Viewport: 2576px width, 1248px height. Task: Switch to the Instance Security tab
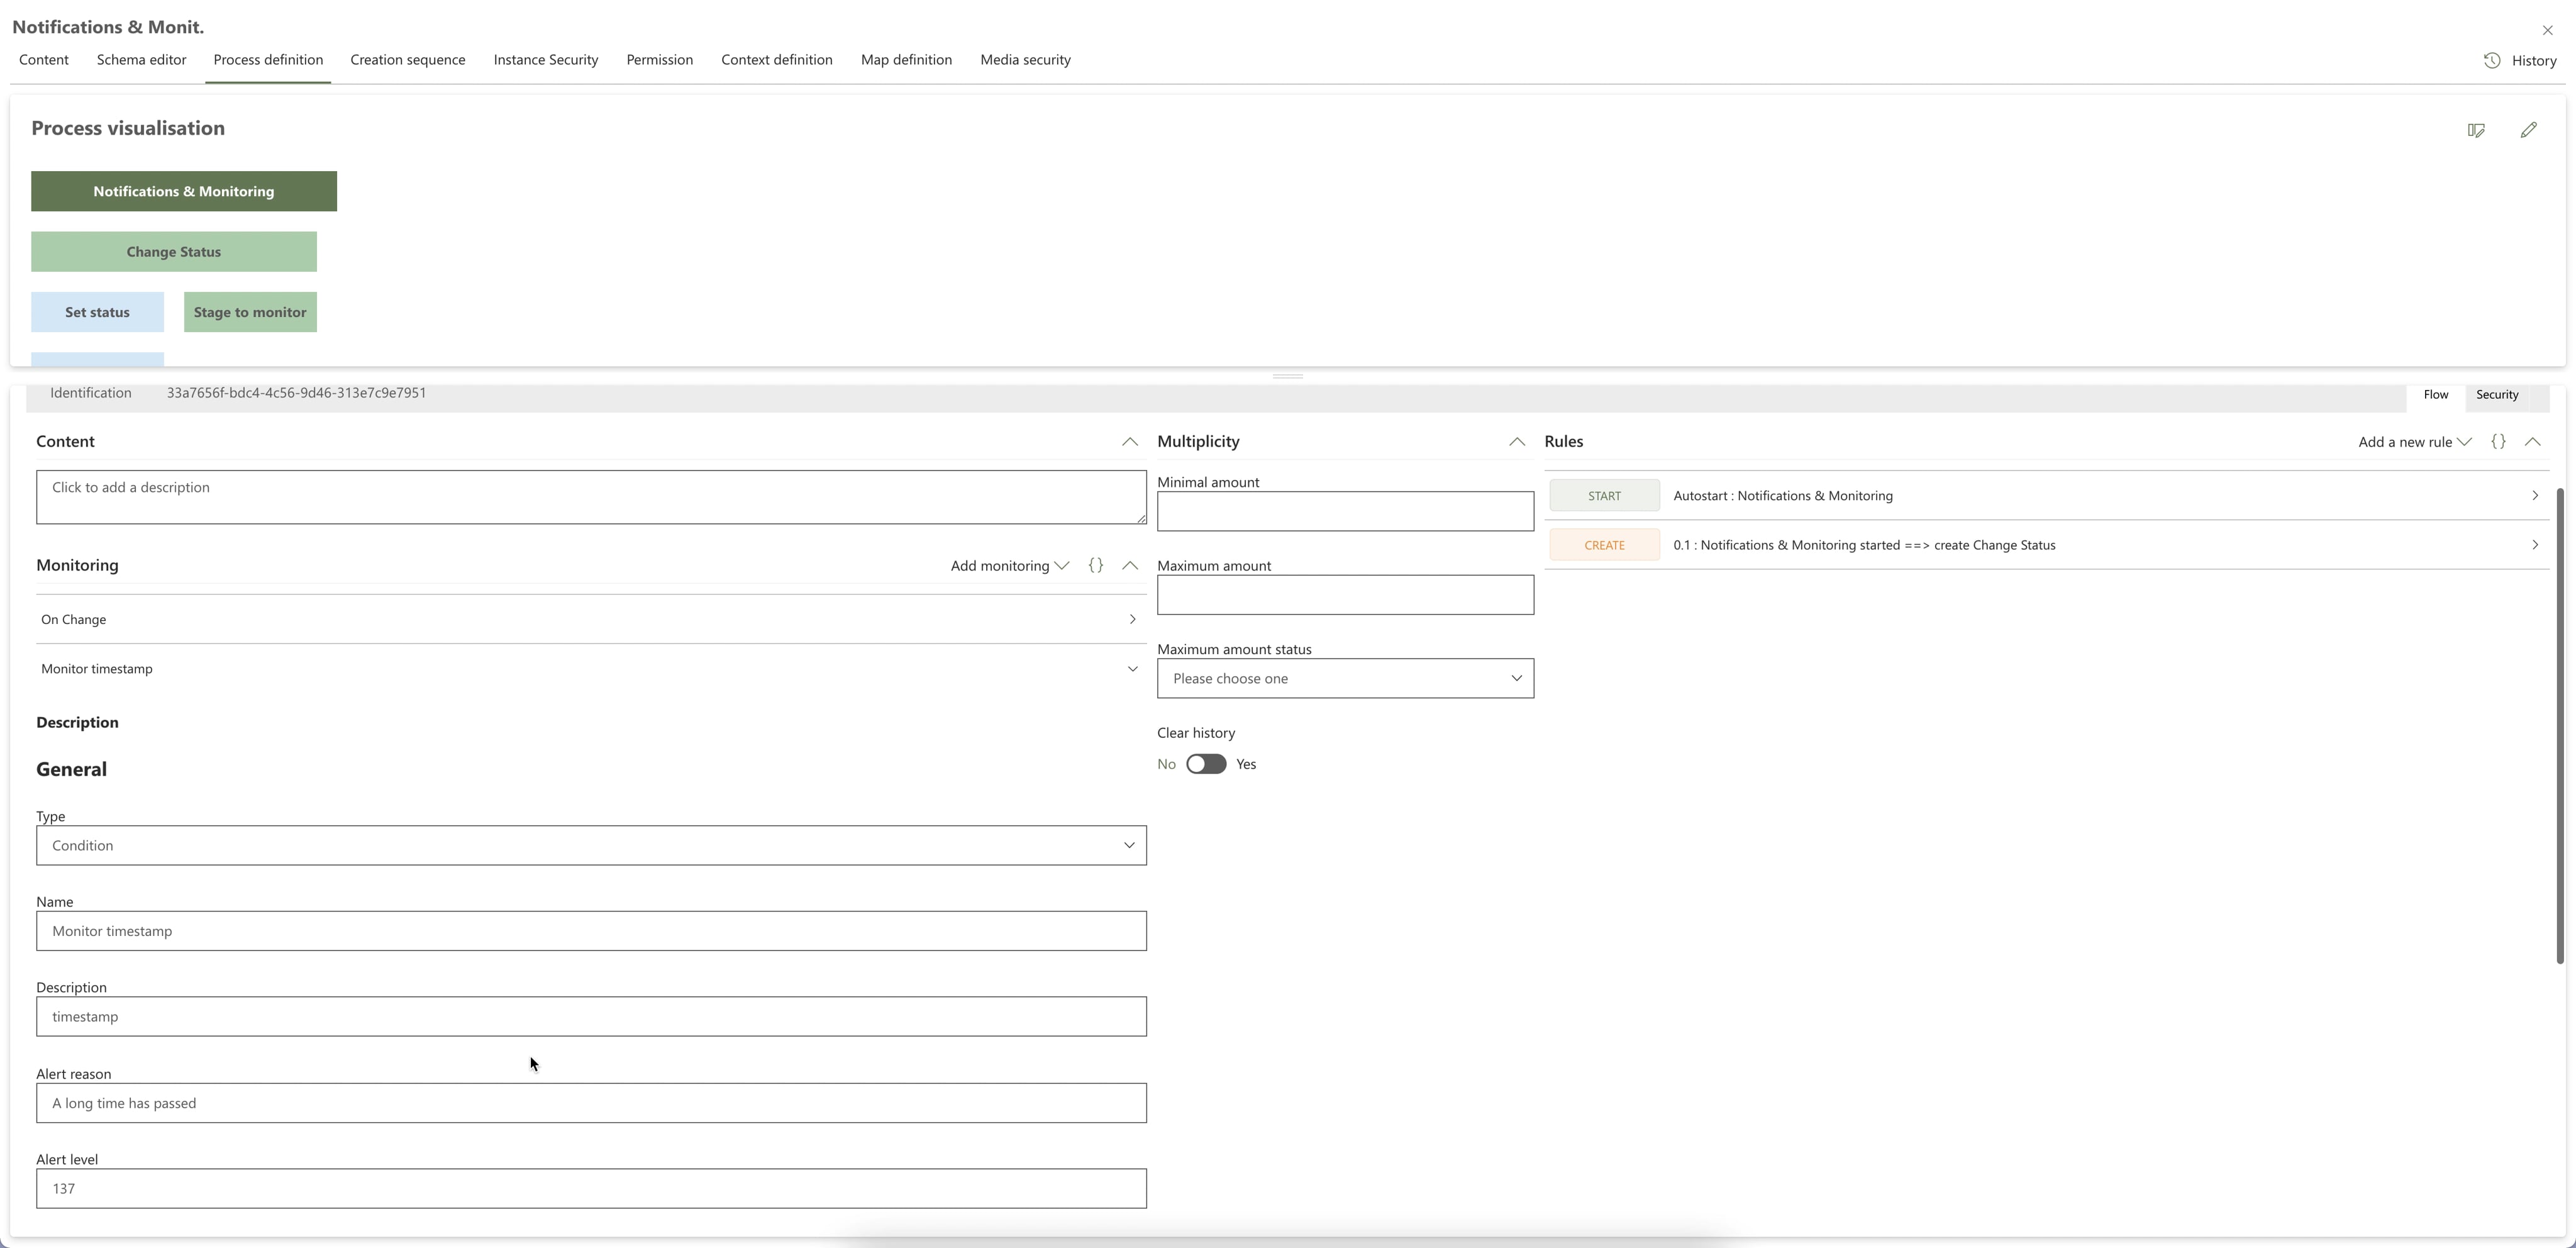[x=546, y=60]
